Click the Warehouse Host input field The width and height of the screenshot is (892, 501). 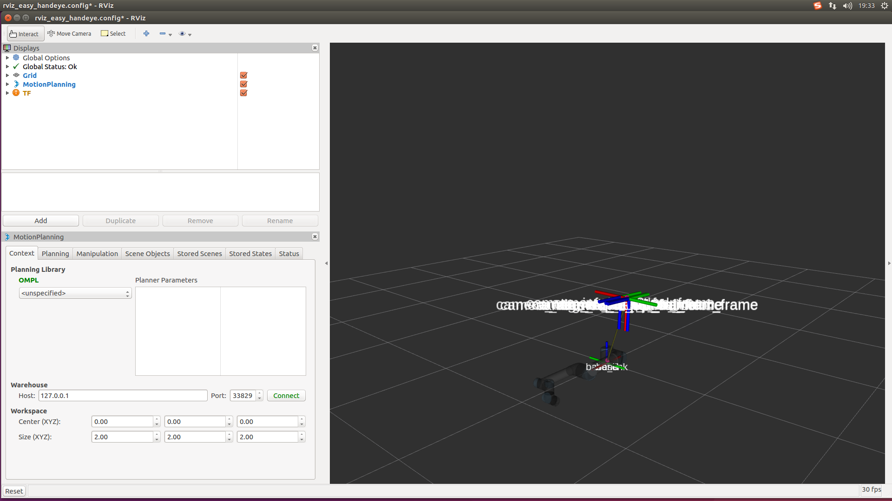123,396
